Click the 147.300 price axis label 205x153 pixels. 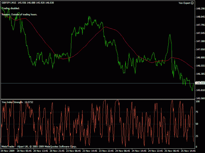pos(200,41)
